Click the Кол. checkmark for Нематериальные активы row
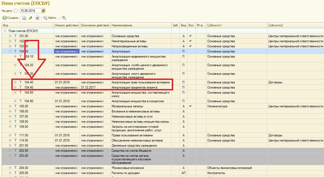This screenshot has height=177, width=324. (x=190, y=41)
